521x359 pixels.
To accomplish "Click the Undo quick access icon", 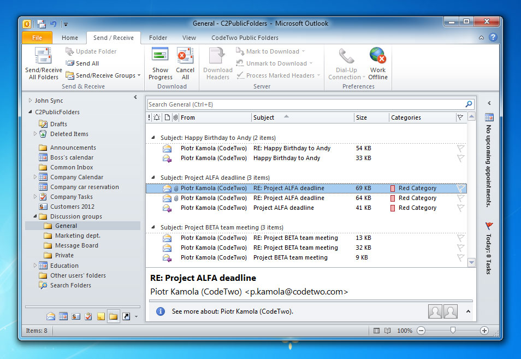I will (x=53, y=24).
